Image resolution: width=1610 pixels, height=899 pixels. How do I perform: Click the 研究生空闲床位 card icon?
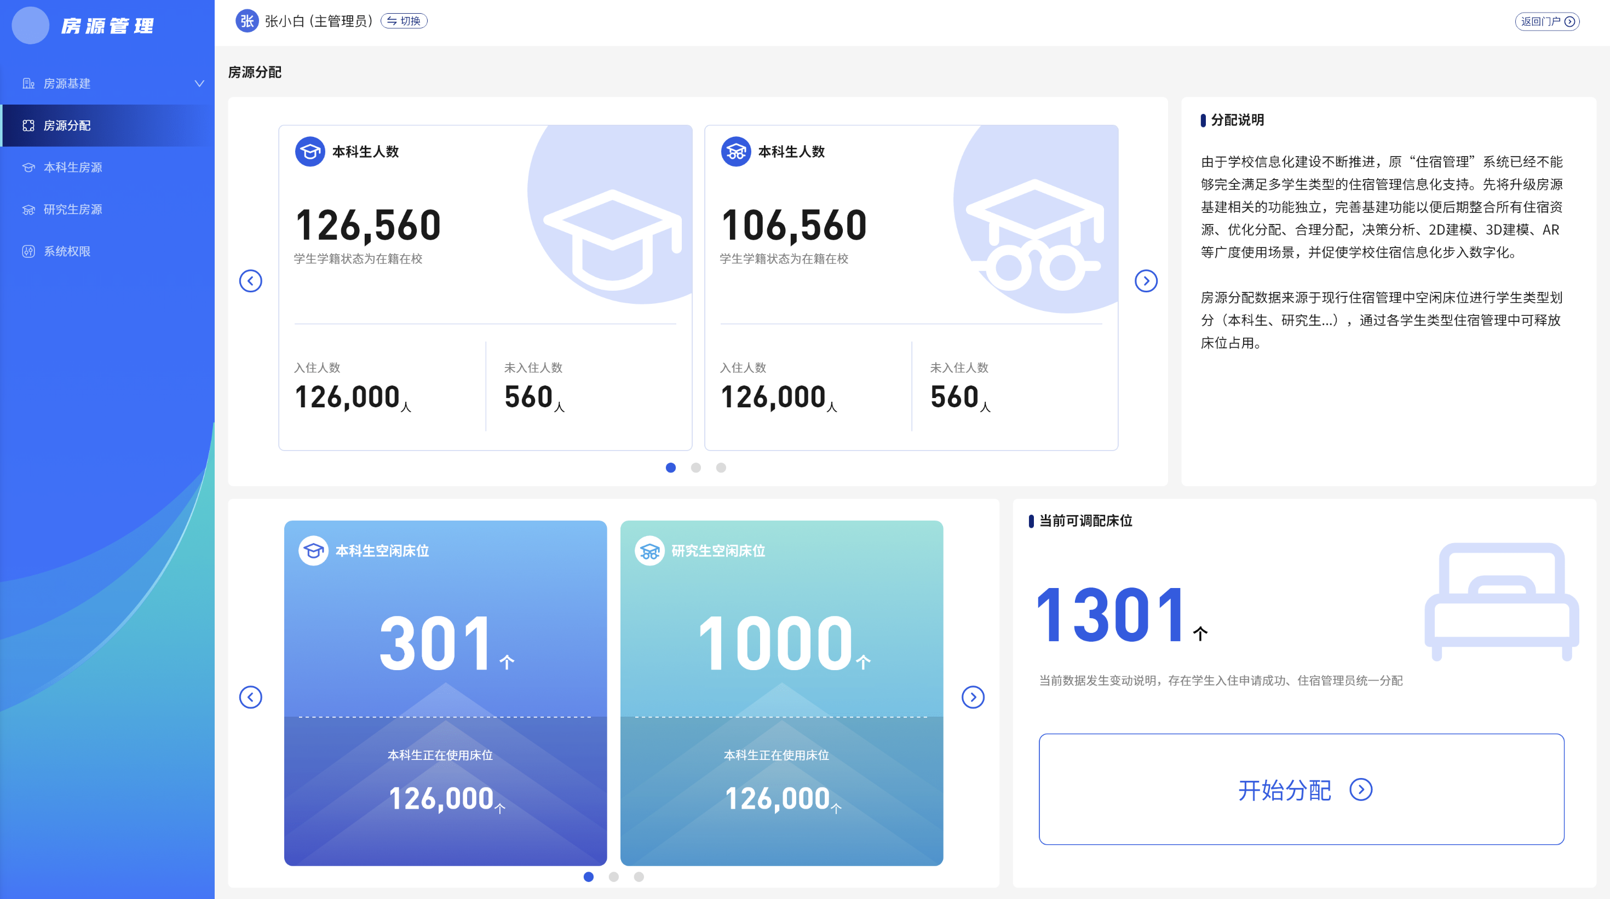pos(649,550)
